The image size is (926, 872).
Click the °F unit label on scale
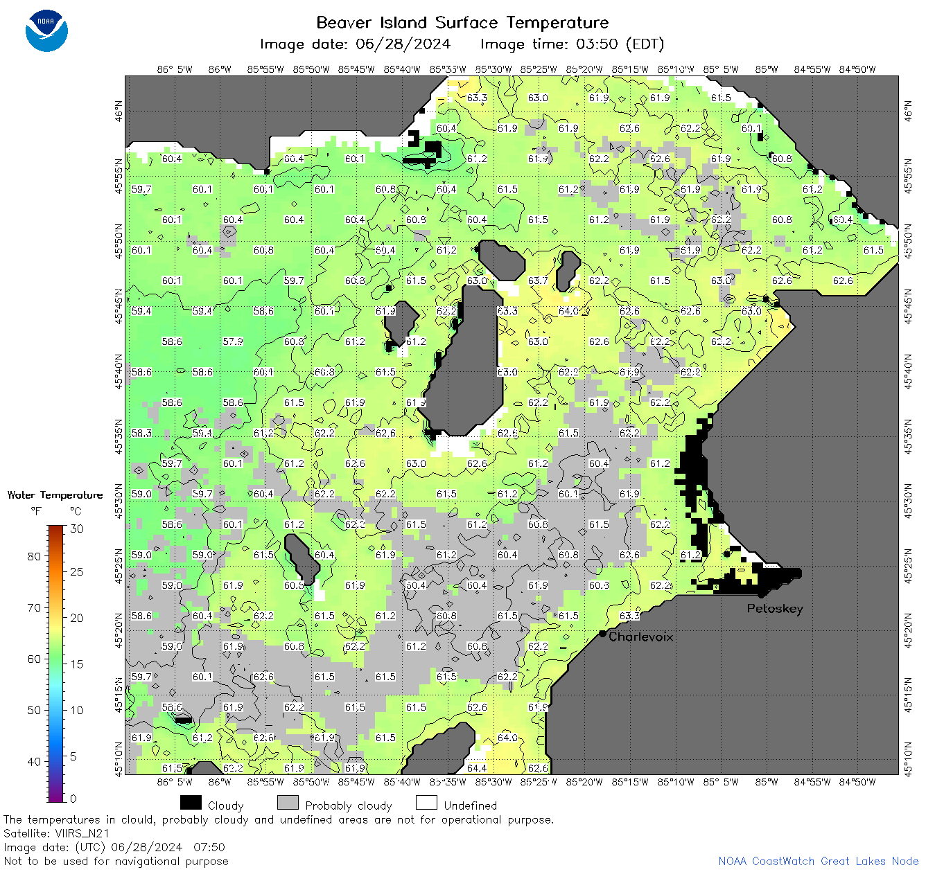(x=36, y=511)
